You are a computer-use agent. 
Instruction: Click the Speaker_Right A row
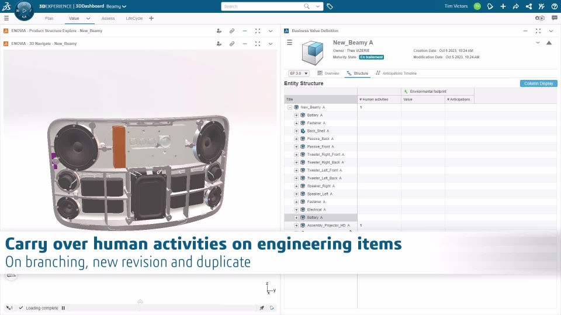(321, 186)
